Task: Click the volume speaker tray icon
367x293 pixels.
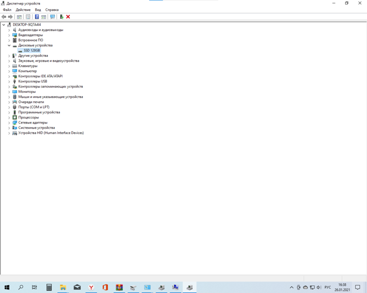Action: pos(319,287)
